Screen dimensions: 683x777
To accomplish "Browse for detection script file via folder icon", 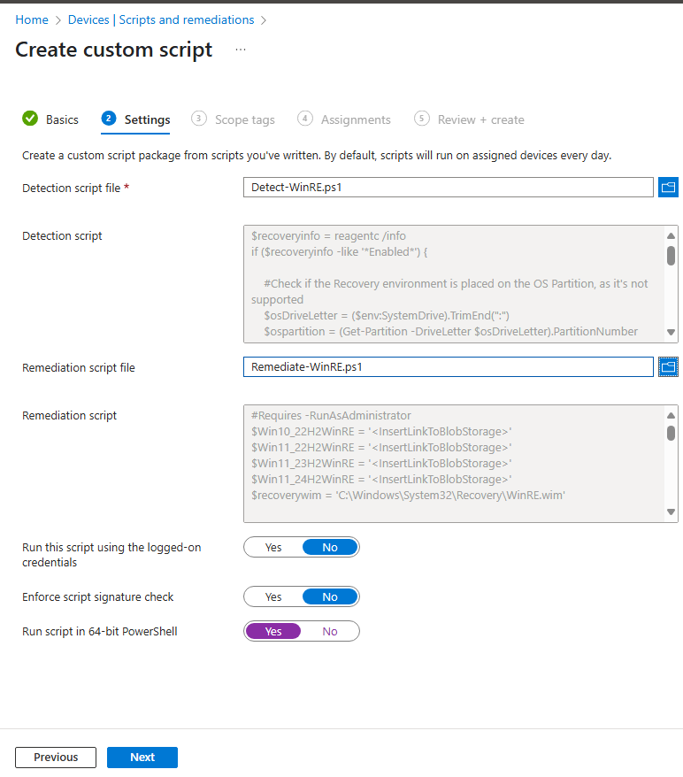I will tap(668, 188).
